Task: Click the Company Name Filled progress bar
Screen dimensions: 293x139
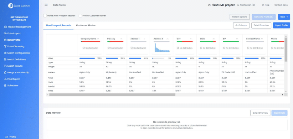Action: tap(87, 58)
